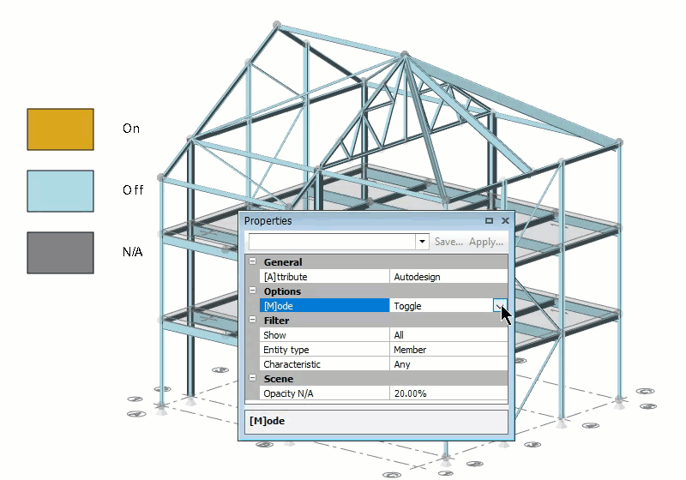Viewport: 686px width, 480px height.
Task: Click the Toggle mode value
Action: point(442,306)
